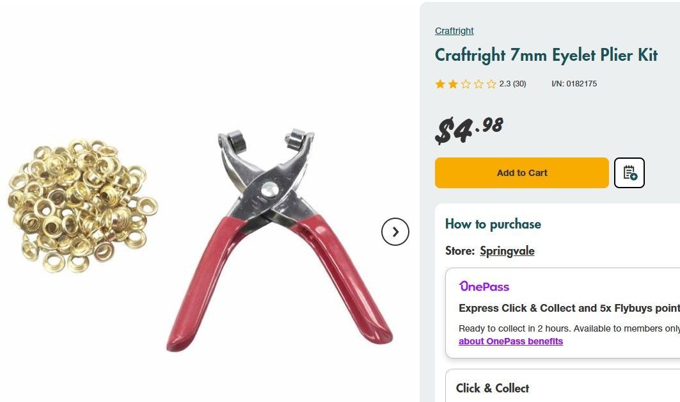
Task: Click the How to purchase heading
Action: 493,225
